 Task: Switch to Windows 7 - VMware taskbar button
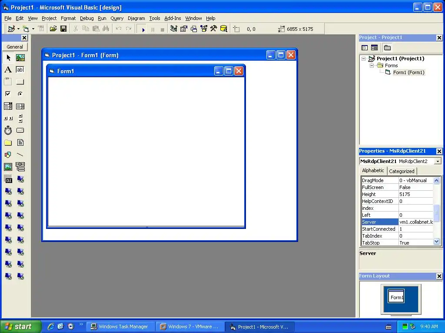click(190, 327)
